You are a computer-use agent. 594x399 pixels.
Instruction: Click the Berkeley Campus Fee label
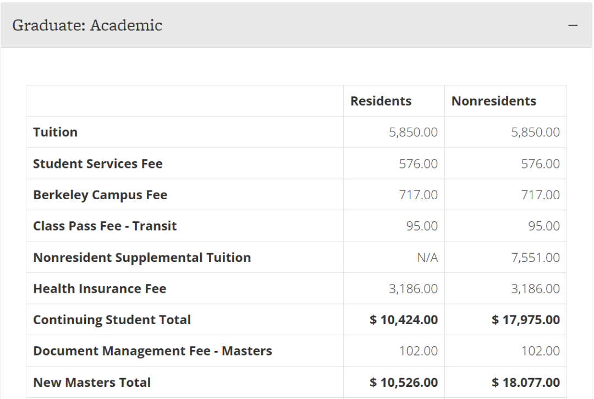point(100,195)
